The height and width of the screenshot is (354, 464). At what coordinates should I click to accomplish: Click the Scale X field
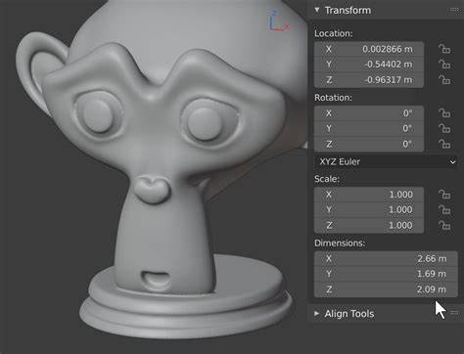tap(369, 195)
